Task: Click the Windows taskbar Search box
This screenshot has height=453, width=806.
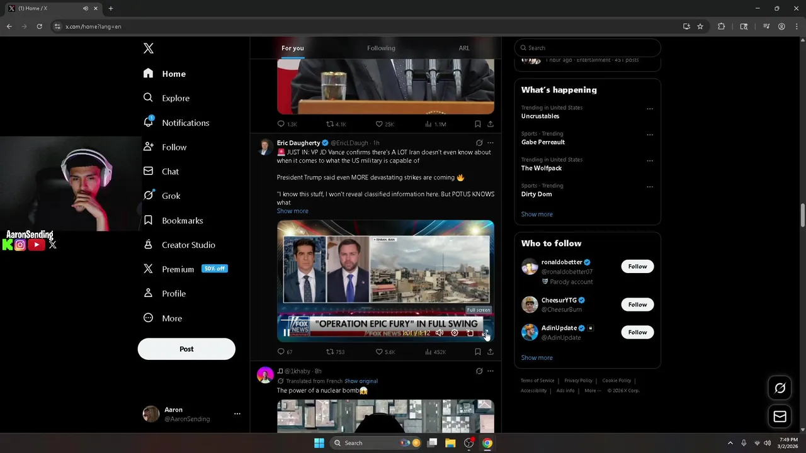Action: tap(376, 443)
